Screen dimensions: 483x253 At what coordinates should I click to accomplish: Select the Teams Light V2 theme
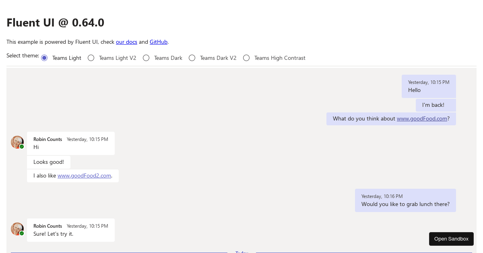coord(91,58)
